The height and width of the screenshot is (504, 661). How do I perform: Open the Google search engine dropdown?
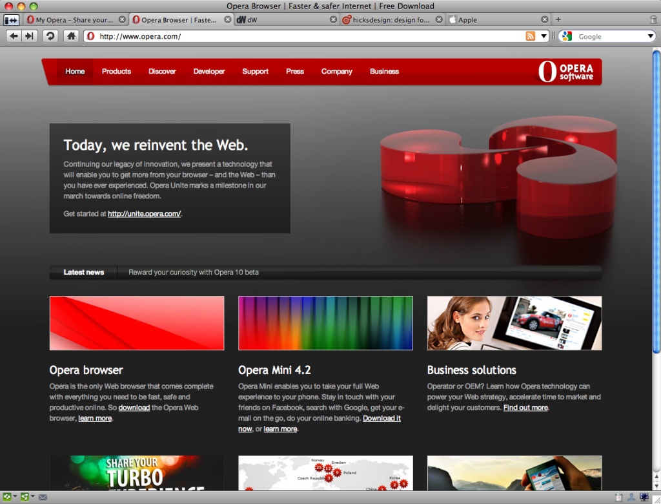[x=651, y=37]
